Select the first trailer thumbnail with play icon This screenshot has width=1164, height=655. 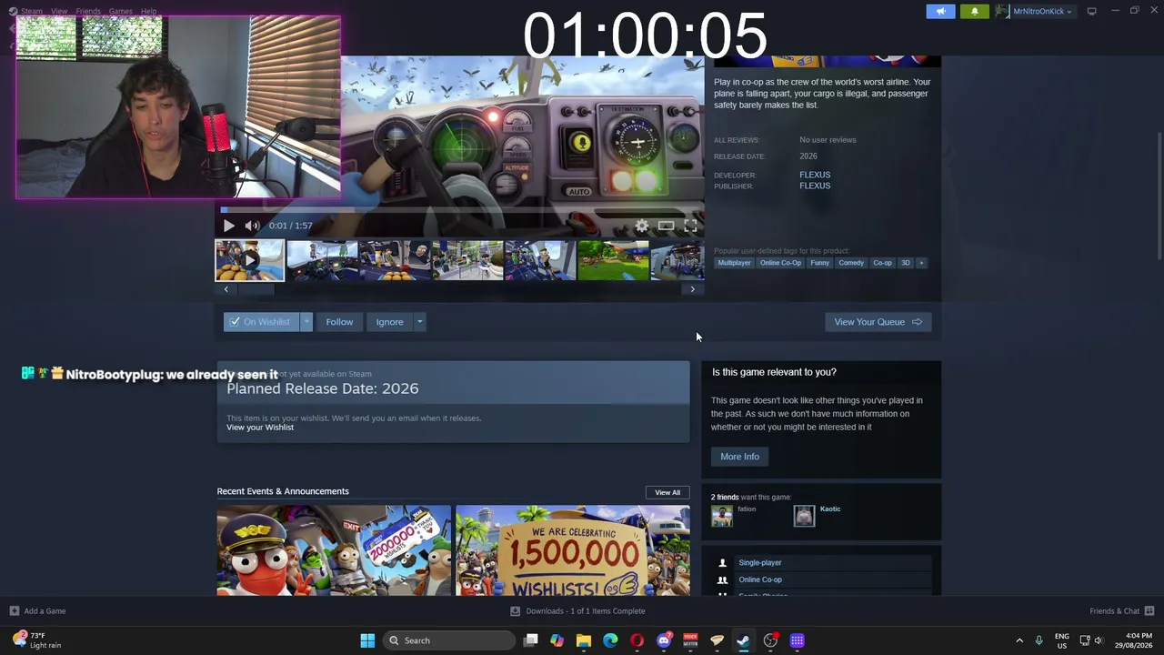coord(249,260)
